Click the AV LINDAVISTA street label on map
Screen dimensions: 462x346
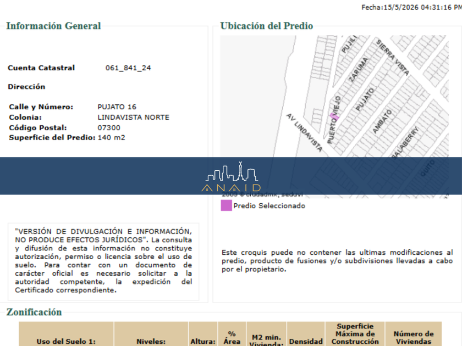[x=304, y=132]
